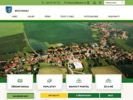Switch to the AKTUALITY tab
Viewport: 133px width, 100px height.
pos(54,95)
